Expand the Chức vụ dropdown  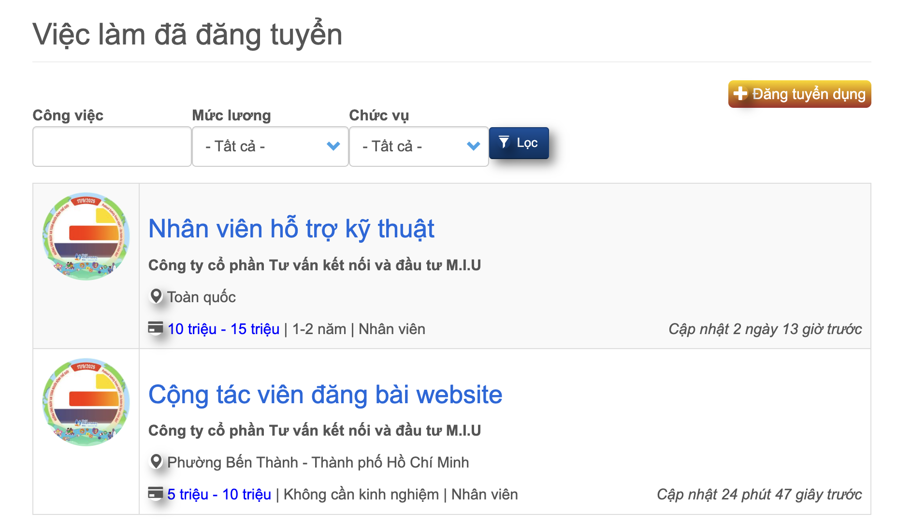(419, 146)
